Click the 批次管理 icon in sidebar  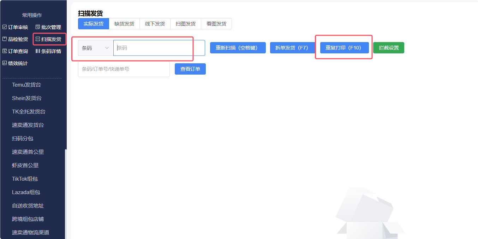click(37, 27)
